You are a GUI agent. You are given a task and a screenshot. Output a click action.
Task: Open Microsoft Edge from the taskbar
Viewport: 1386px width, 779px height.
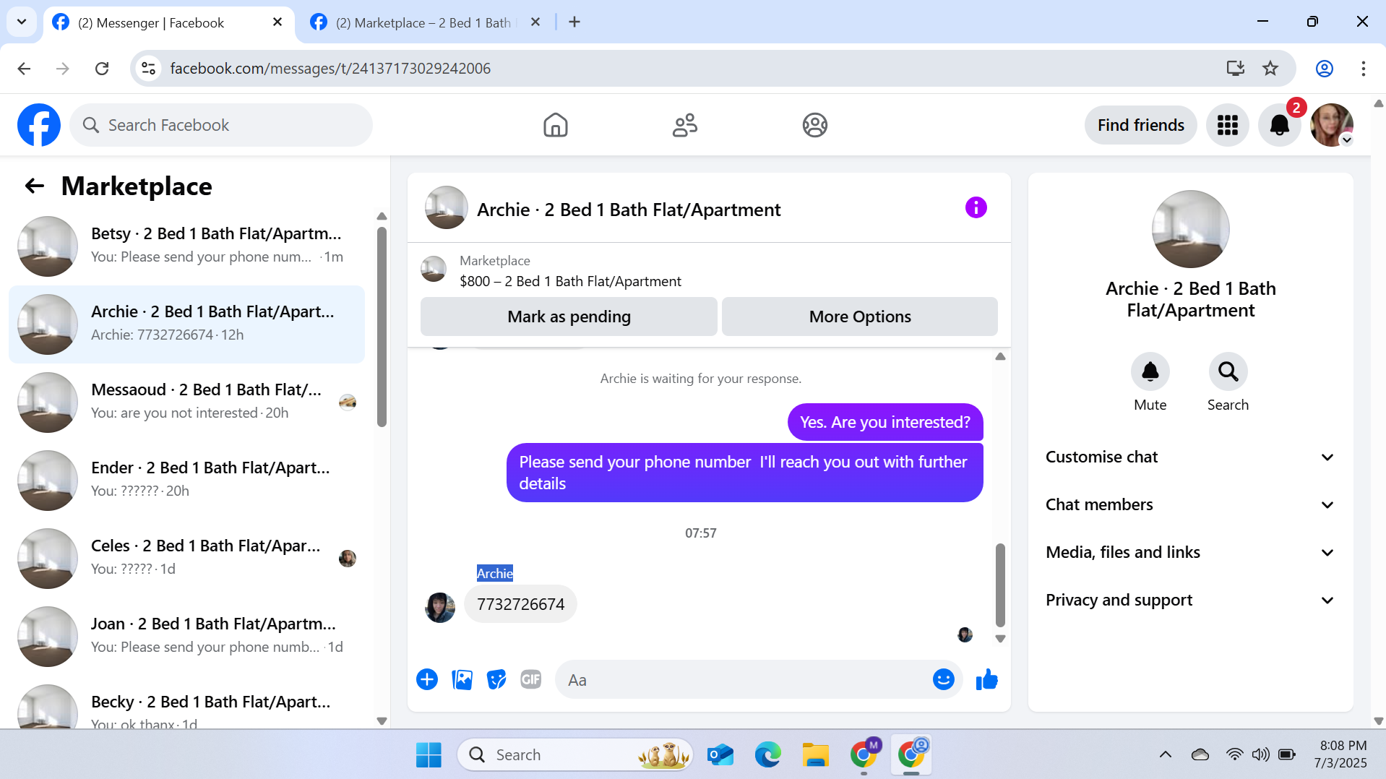point(767,754)
